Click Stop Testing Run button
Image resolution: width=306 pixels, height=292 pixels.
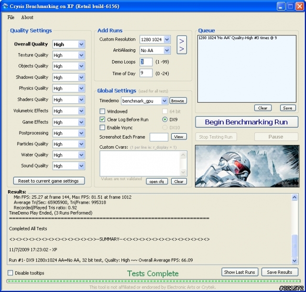coord(216,137)
